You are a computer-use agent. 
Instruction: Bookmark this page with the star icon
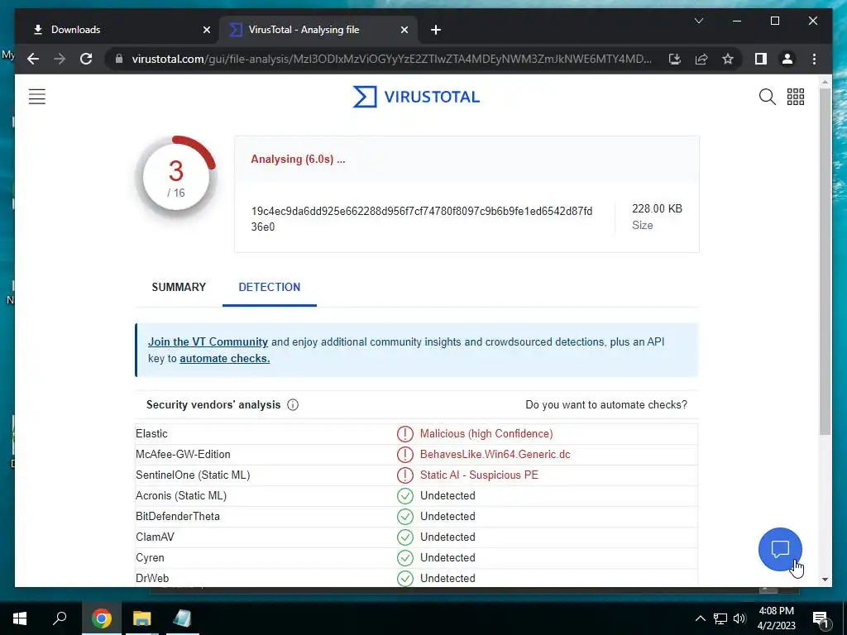click(x=728, y=59)
